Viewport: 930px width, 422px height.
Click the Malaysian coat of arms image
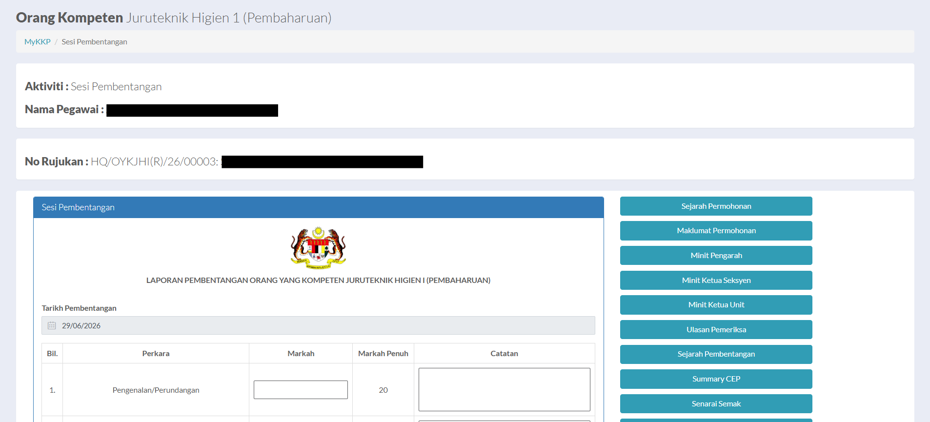318,248
